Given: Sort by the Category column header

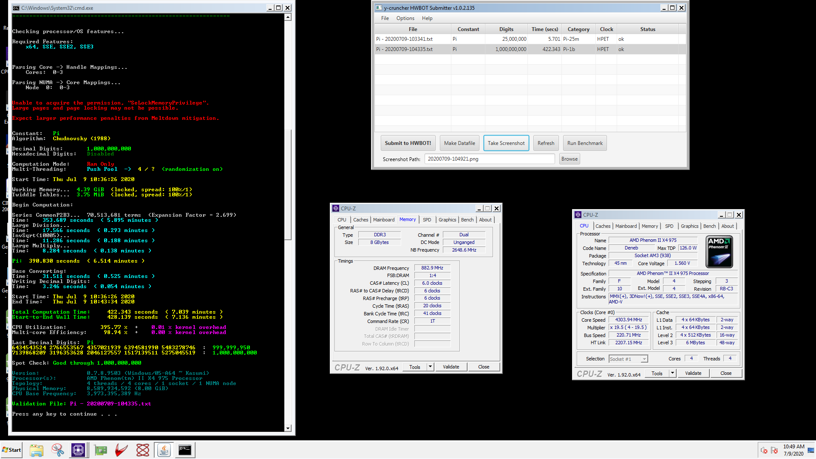Looking at the screenshot, I should tap(578, 29).
